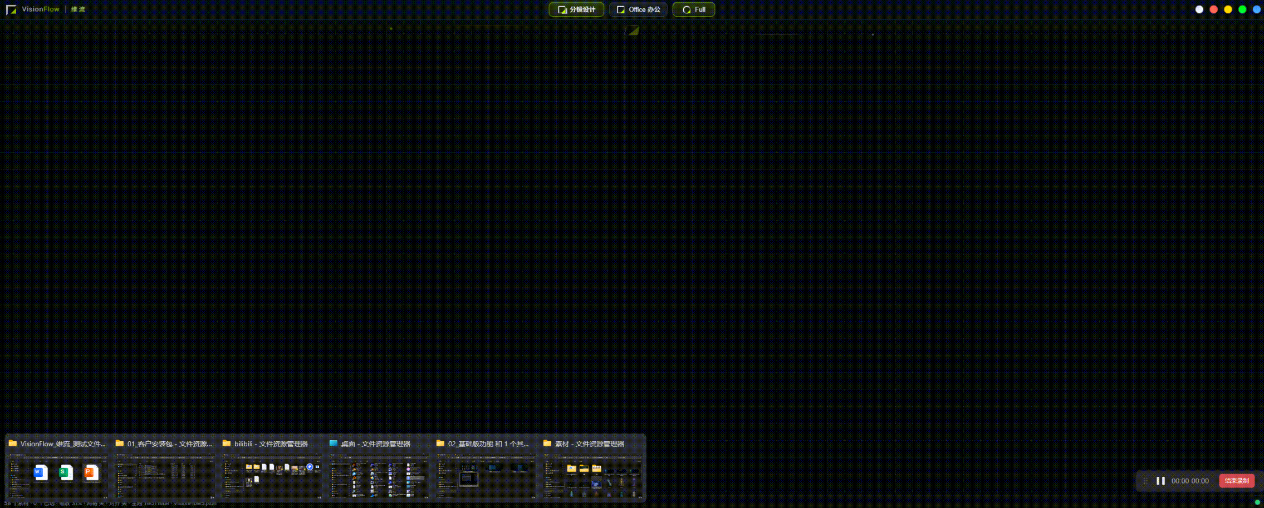Click the folder icon beside 02_基础版功能 title
Screen dimensions: 1264x508
pos(440,444)
